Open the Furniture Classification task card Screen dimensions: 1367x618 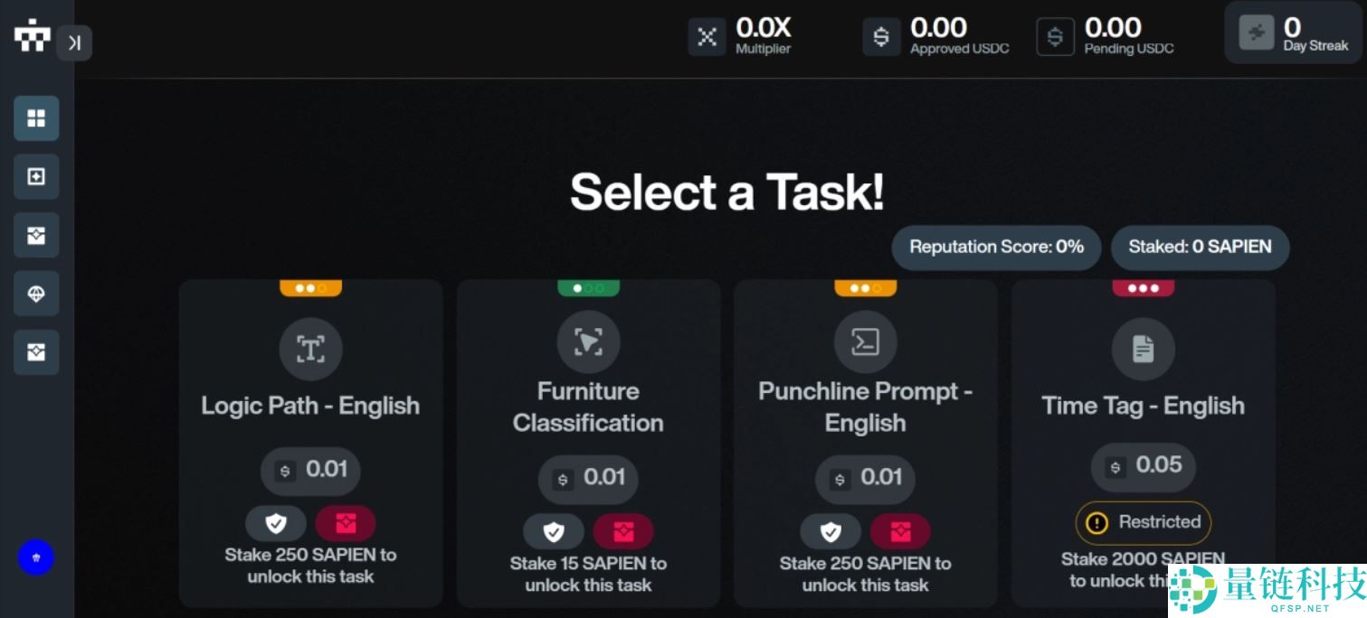tap(588, 407)
